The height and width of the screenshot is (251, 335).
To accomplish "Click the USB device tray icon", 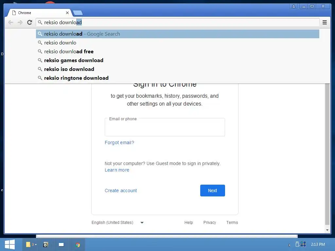I will [x=297, y=244].
